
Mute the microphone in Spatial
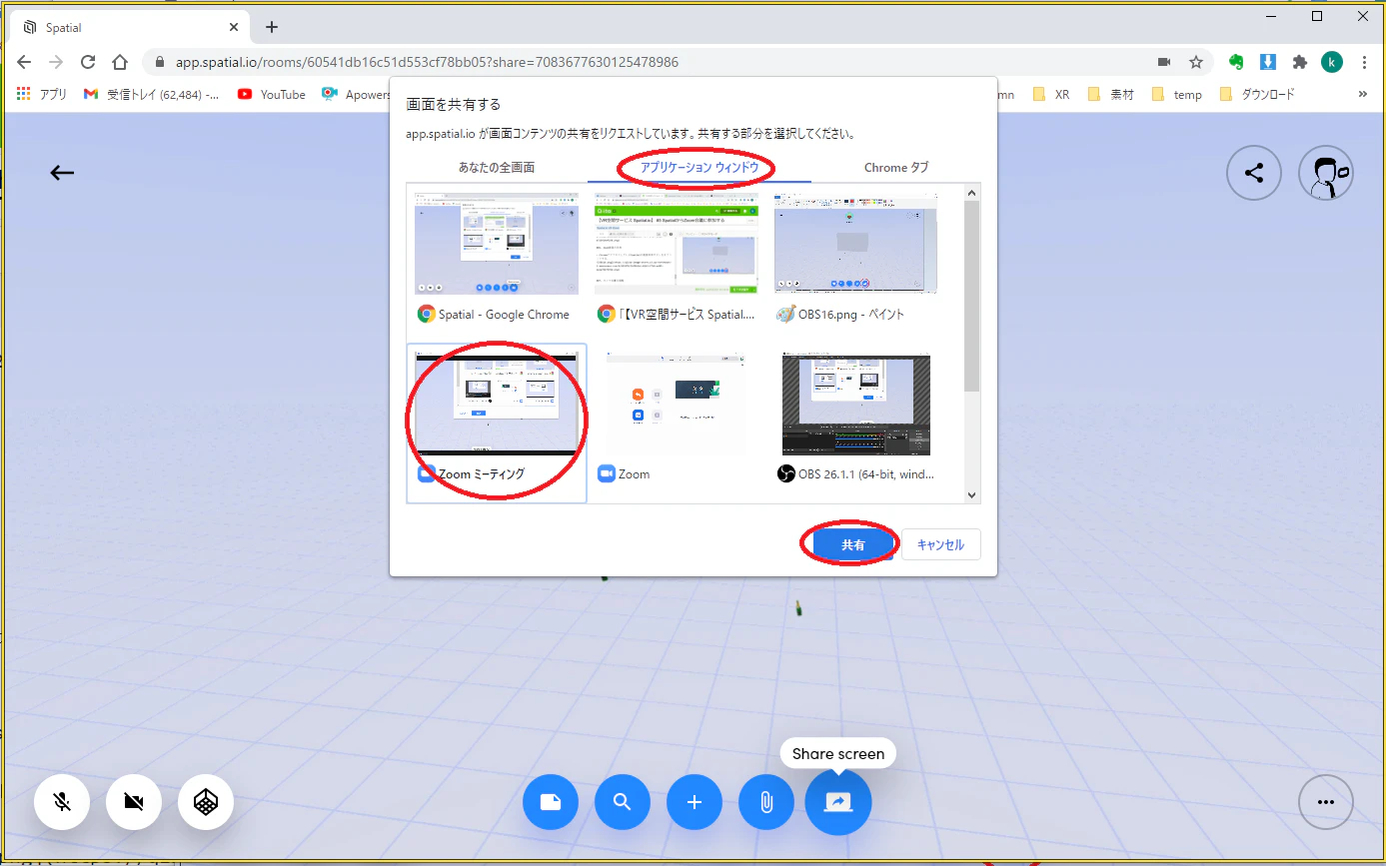click(x=62, y=802)
